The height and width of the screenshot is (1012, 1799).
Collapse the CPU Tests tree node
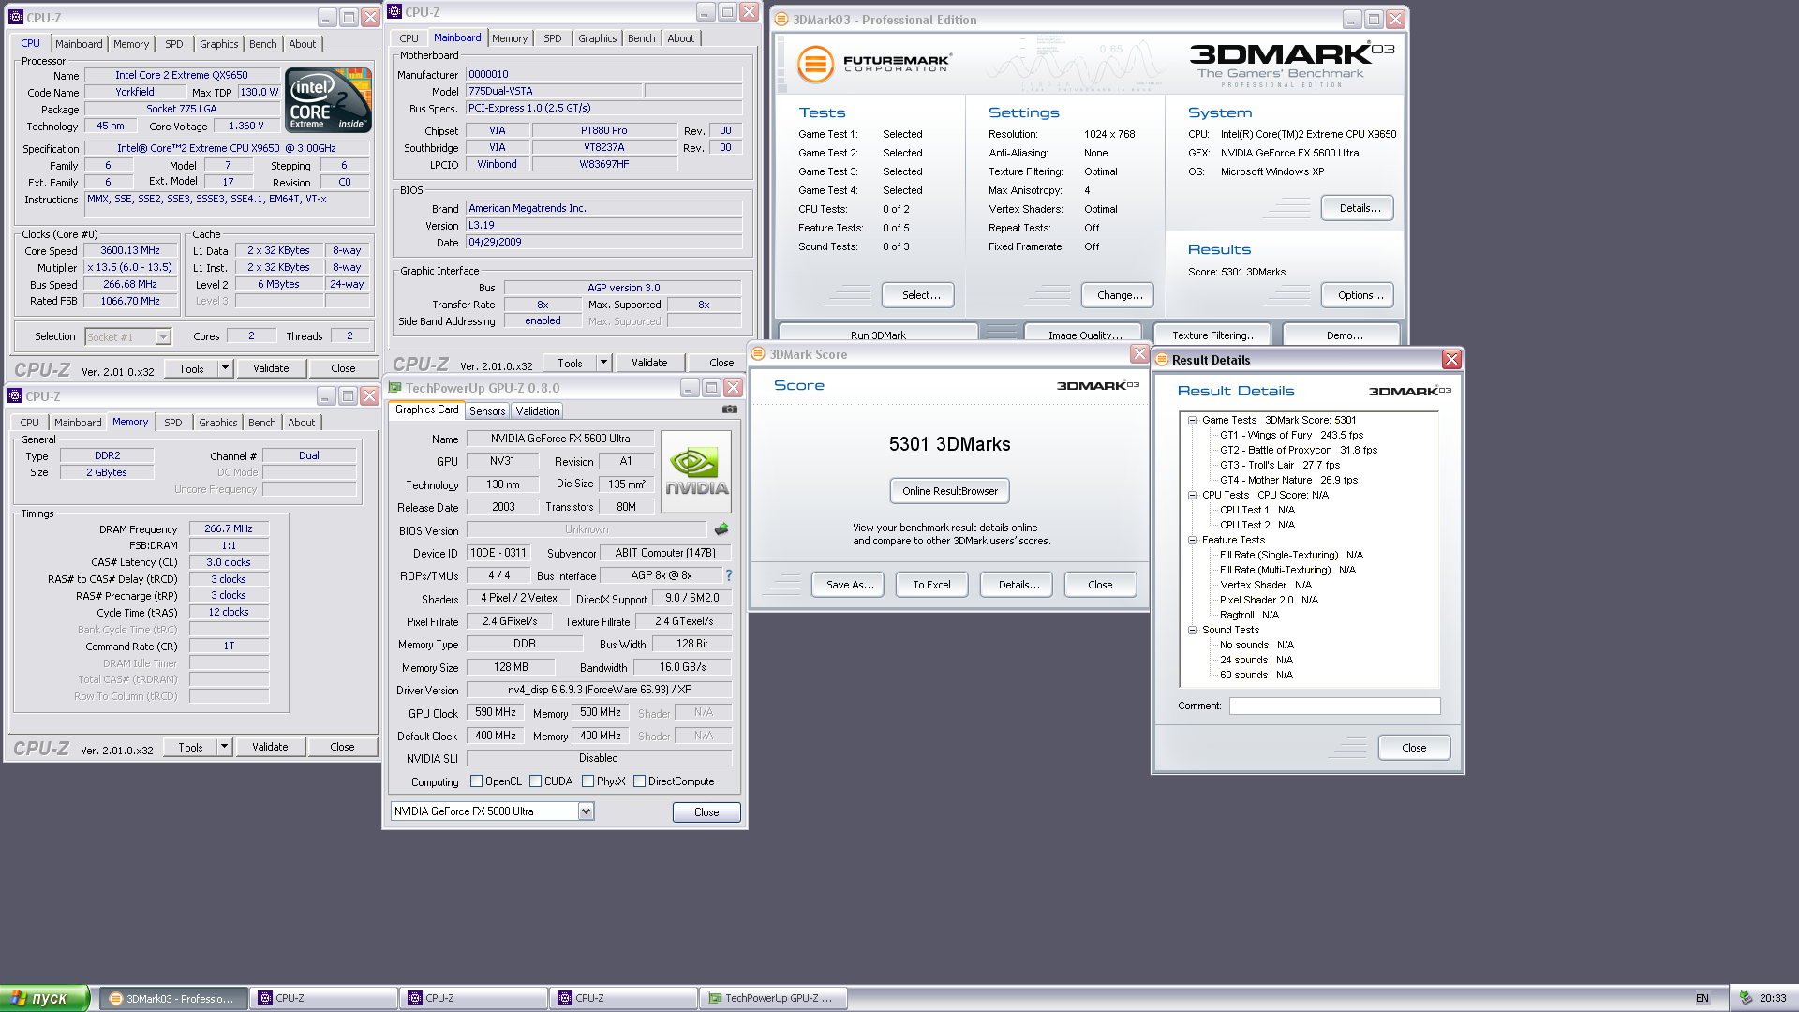click(1192, 495)
